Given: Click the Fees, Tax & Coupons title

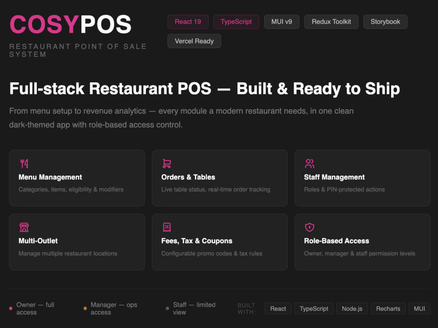Looking at the screenshot, I should (x=197, y=241).
